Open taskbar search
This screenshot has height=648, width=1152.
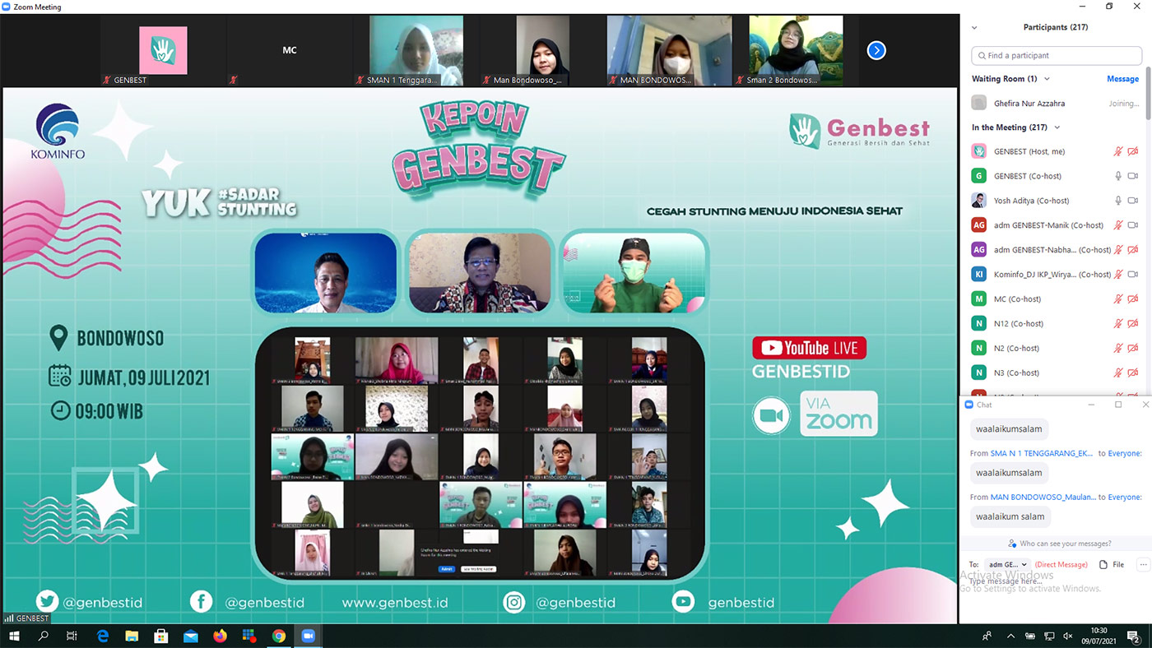(44, 636)
